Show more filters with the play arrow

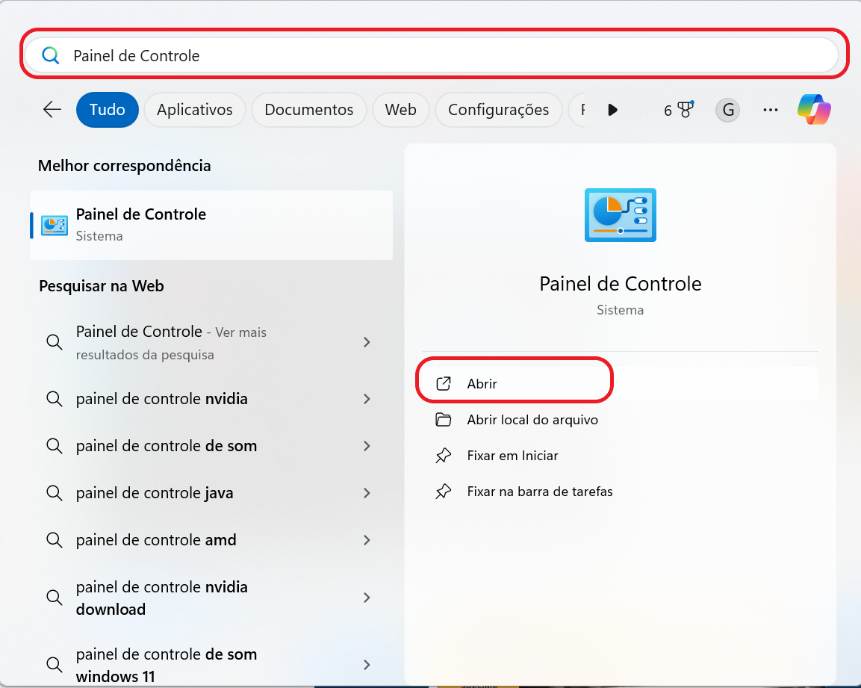[x=613, y=110]
